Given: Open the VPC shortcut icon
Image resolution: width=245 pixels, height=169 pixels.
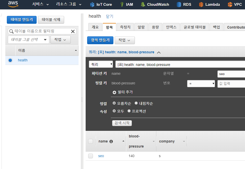Looking at the screenshot, I should point(230,5).
